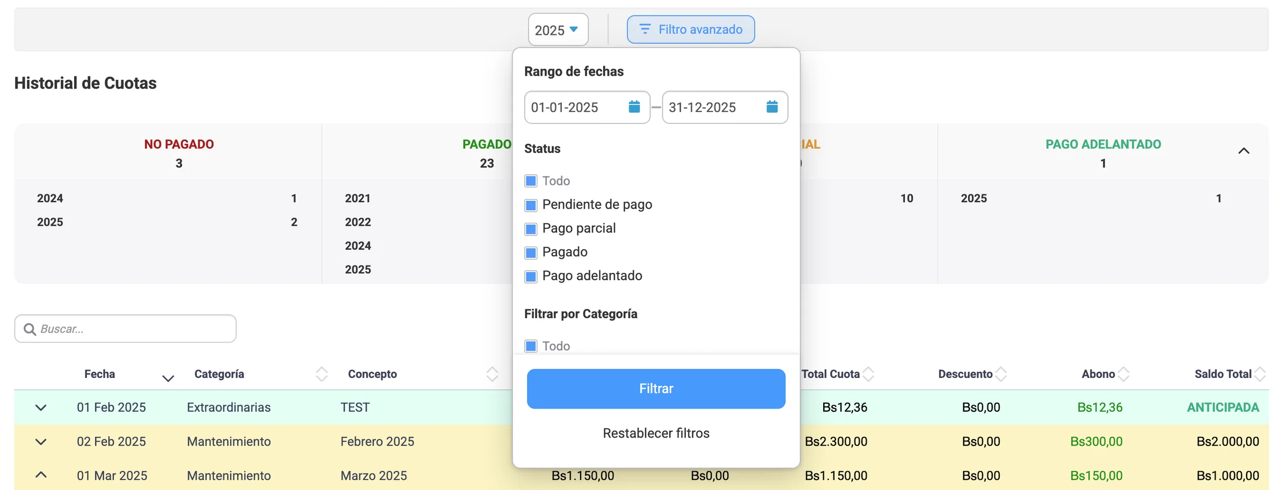
Task: Click the Filtro avanzado button
Action: pyautogui.click(x=691, y=29)
